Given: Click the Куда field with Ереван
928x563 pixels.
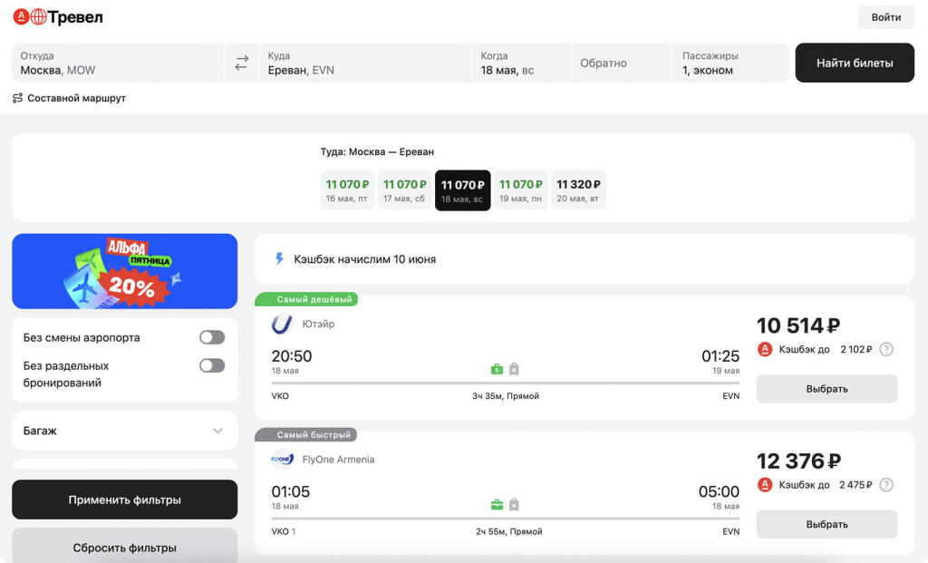Looking at the screenshot, I should [365, 63].
